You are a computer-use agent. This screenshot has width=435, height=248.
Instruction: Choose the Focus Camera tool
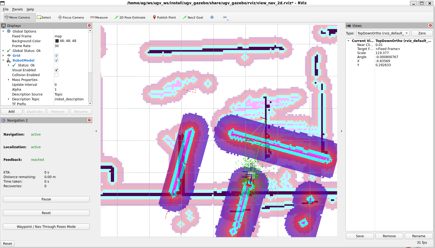71,17
